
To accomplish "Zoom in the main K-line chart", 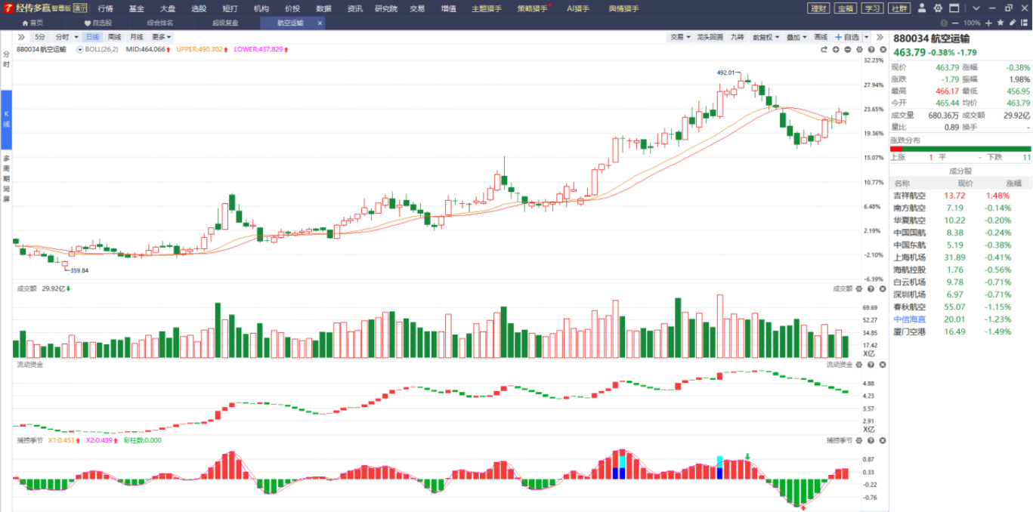I will 836,50.
